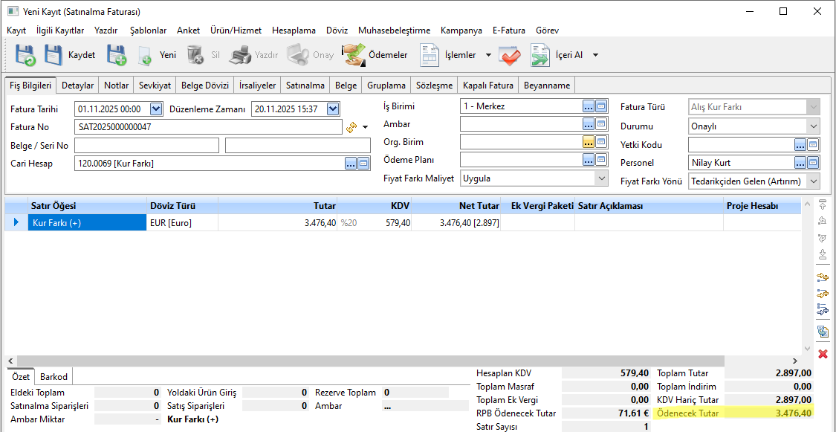Image resolution: width=836 pixels, height=432 pixels.
Task: Open the E-Fatura menu
Action: (508, 30)
